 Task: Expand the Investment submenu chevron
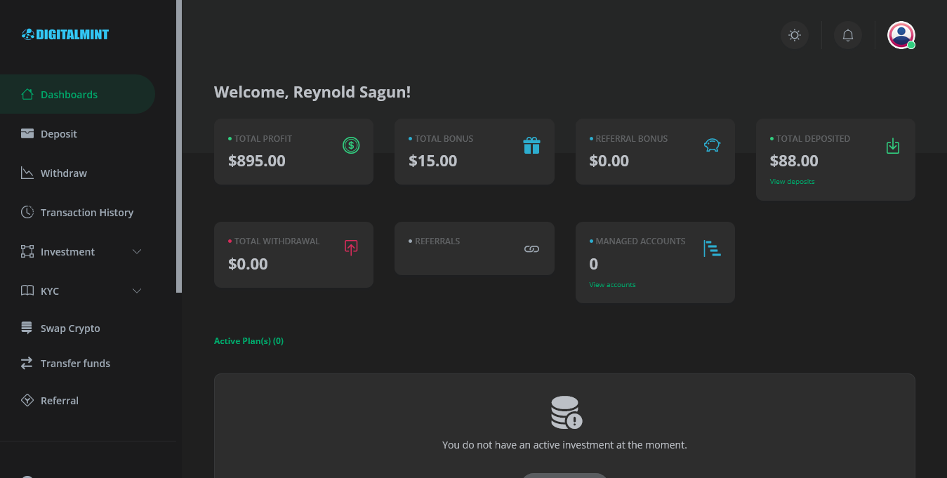tap(137, 252)
